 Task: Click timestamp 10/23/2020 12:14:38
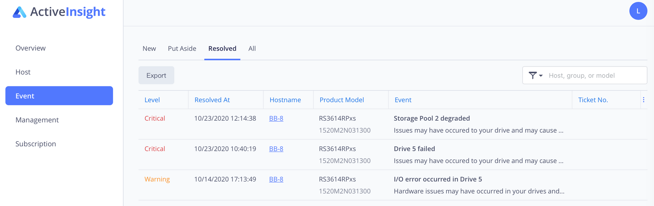225,118
